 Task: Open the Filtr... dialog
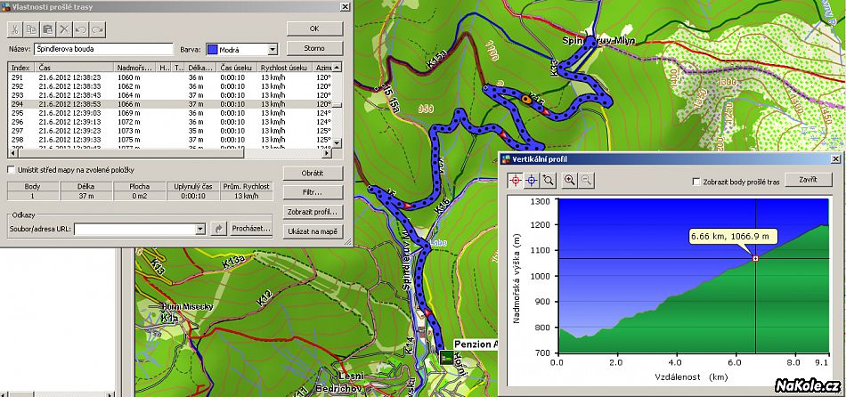click(x=313, y=192)
